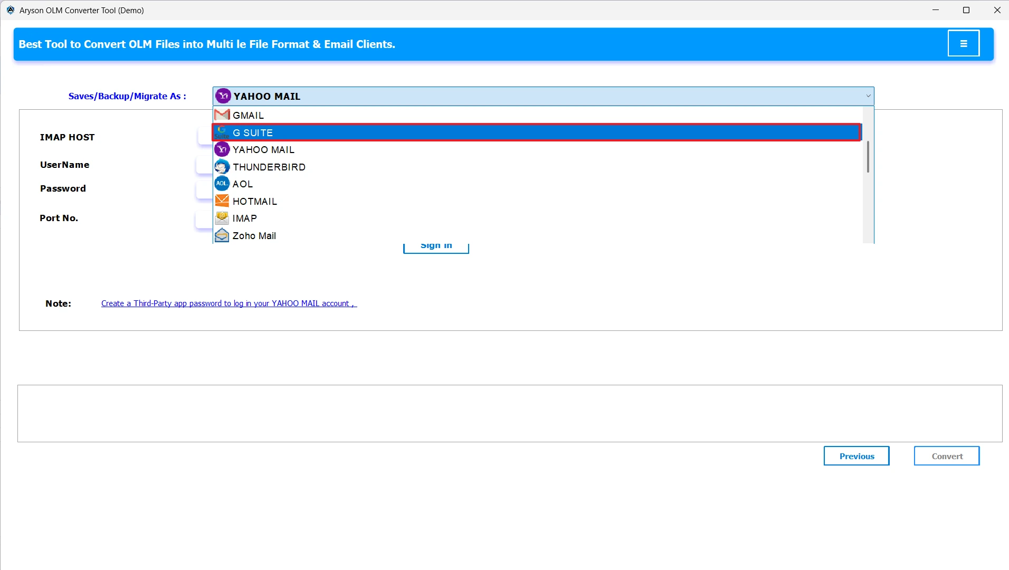Screen dimensions: 1009x570
Task: Click the Thunderbird icon
Action: [222, 166]
